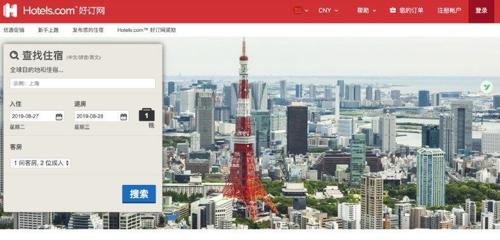Image resolution: width=500 pixels, height=240 pixels.
Task: Click the suitcase icon beside 您的订单
Action: pyautogui.click(x=393, y=11)
